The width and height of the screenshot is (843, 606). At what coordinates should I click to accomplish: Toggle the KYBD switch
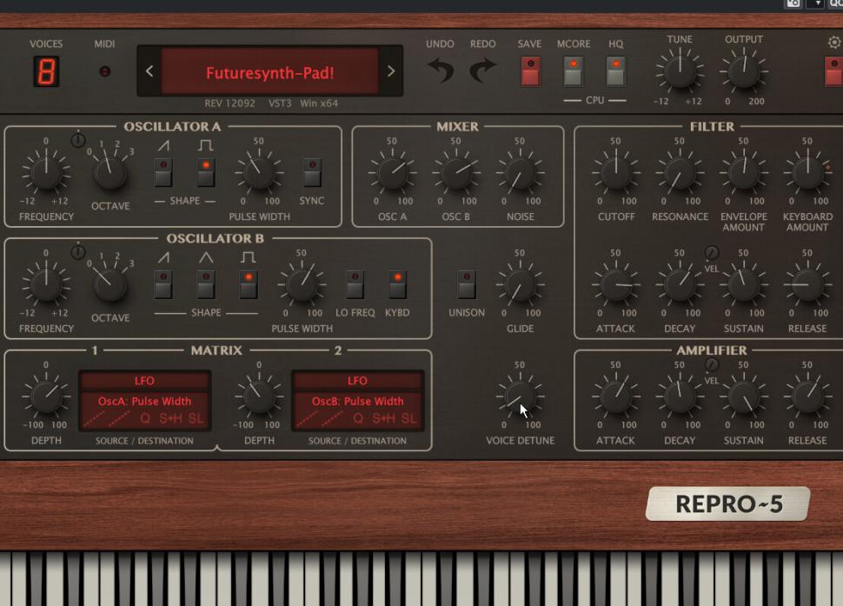(397, 284)
